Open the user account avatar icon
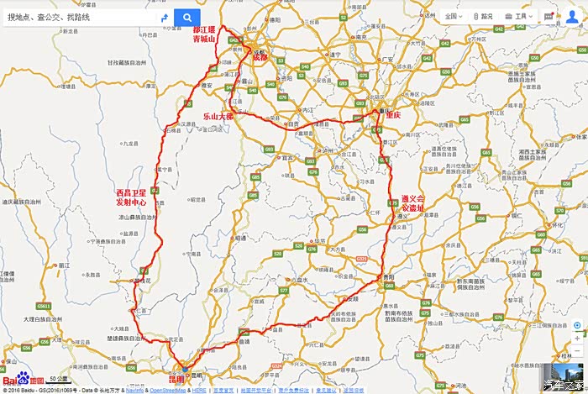The width and height of the screenshot is (588, 394). pos(572,17)
